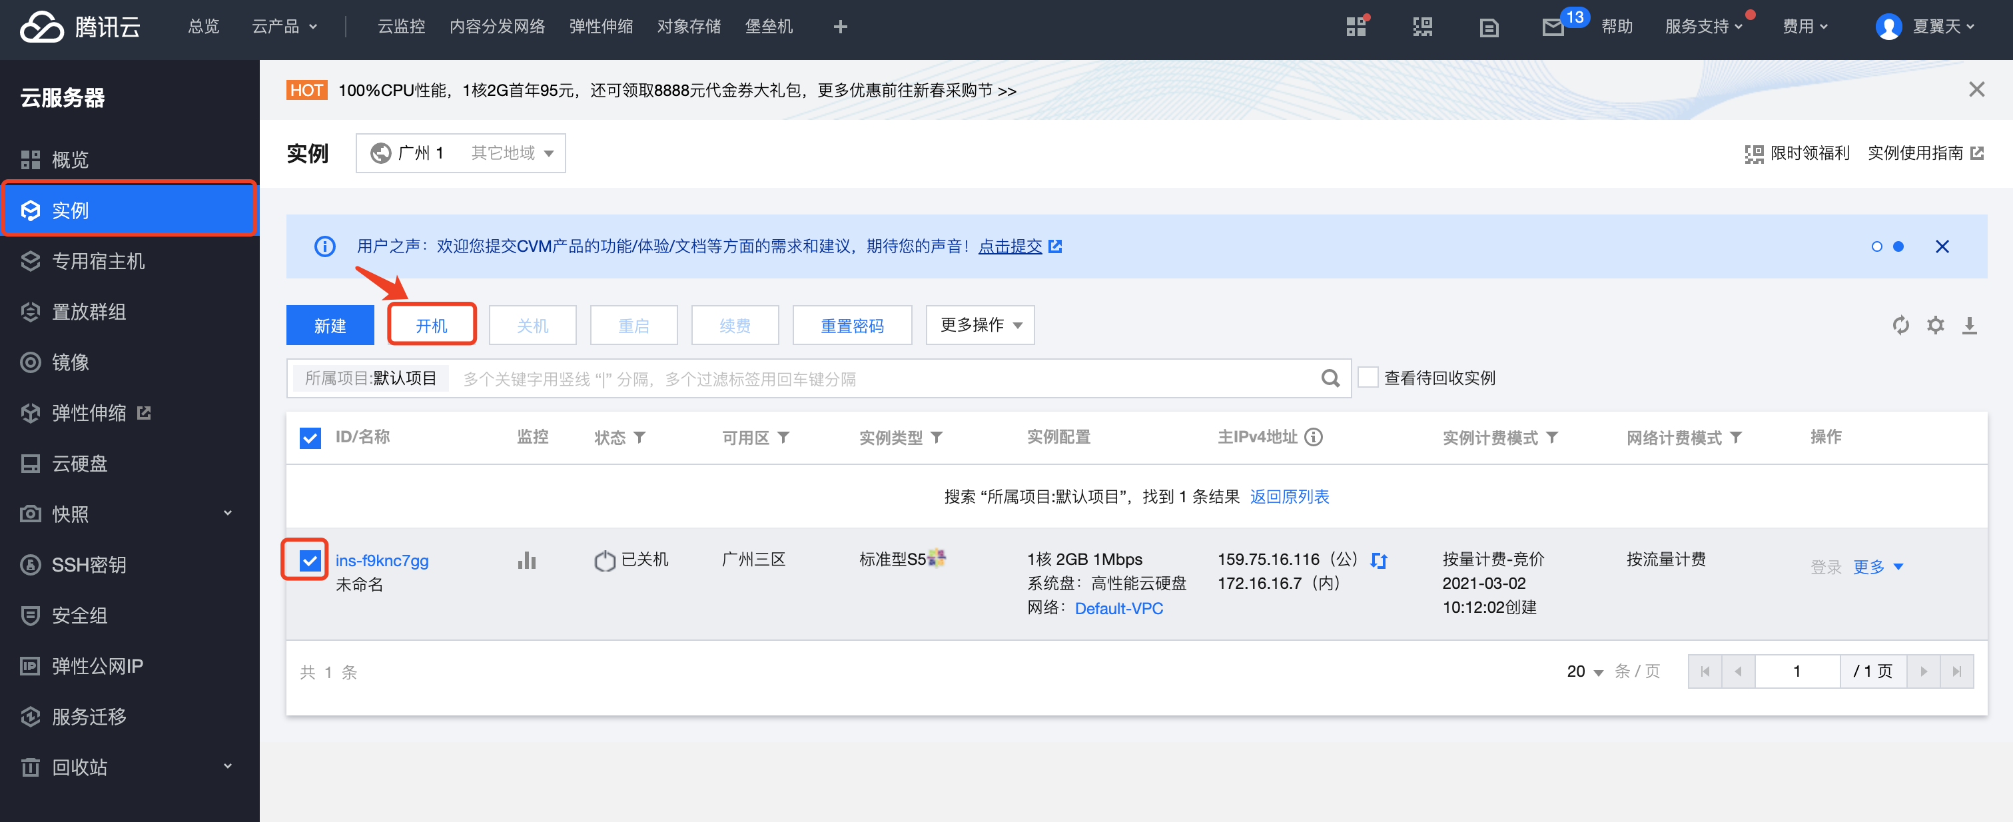The width and height of the screenshot is (2013, 822).
Task: Filter by status funnel icon
Action: tap(639, 438)
